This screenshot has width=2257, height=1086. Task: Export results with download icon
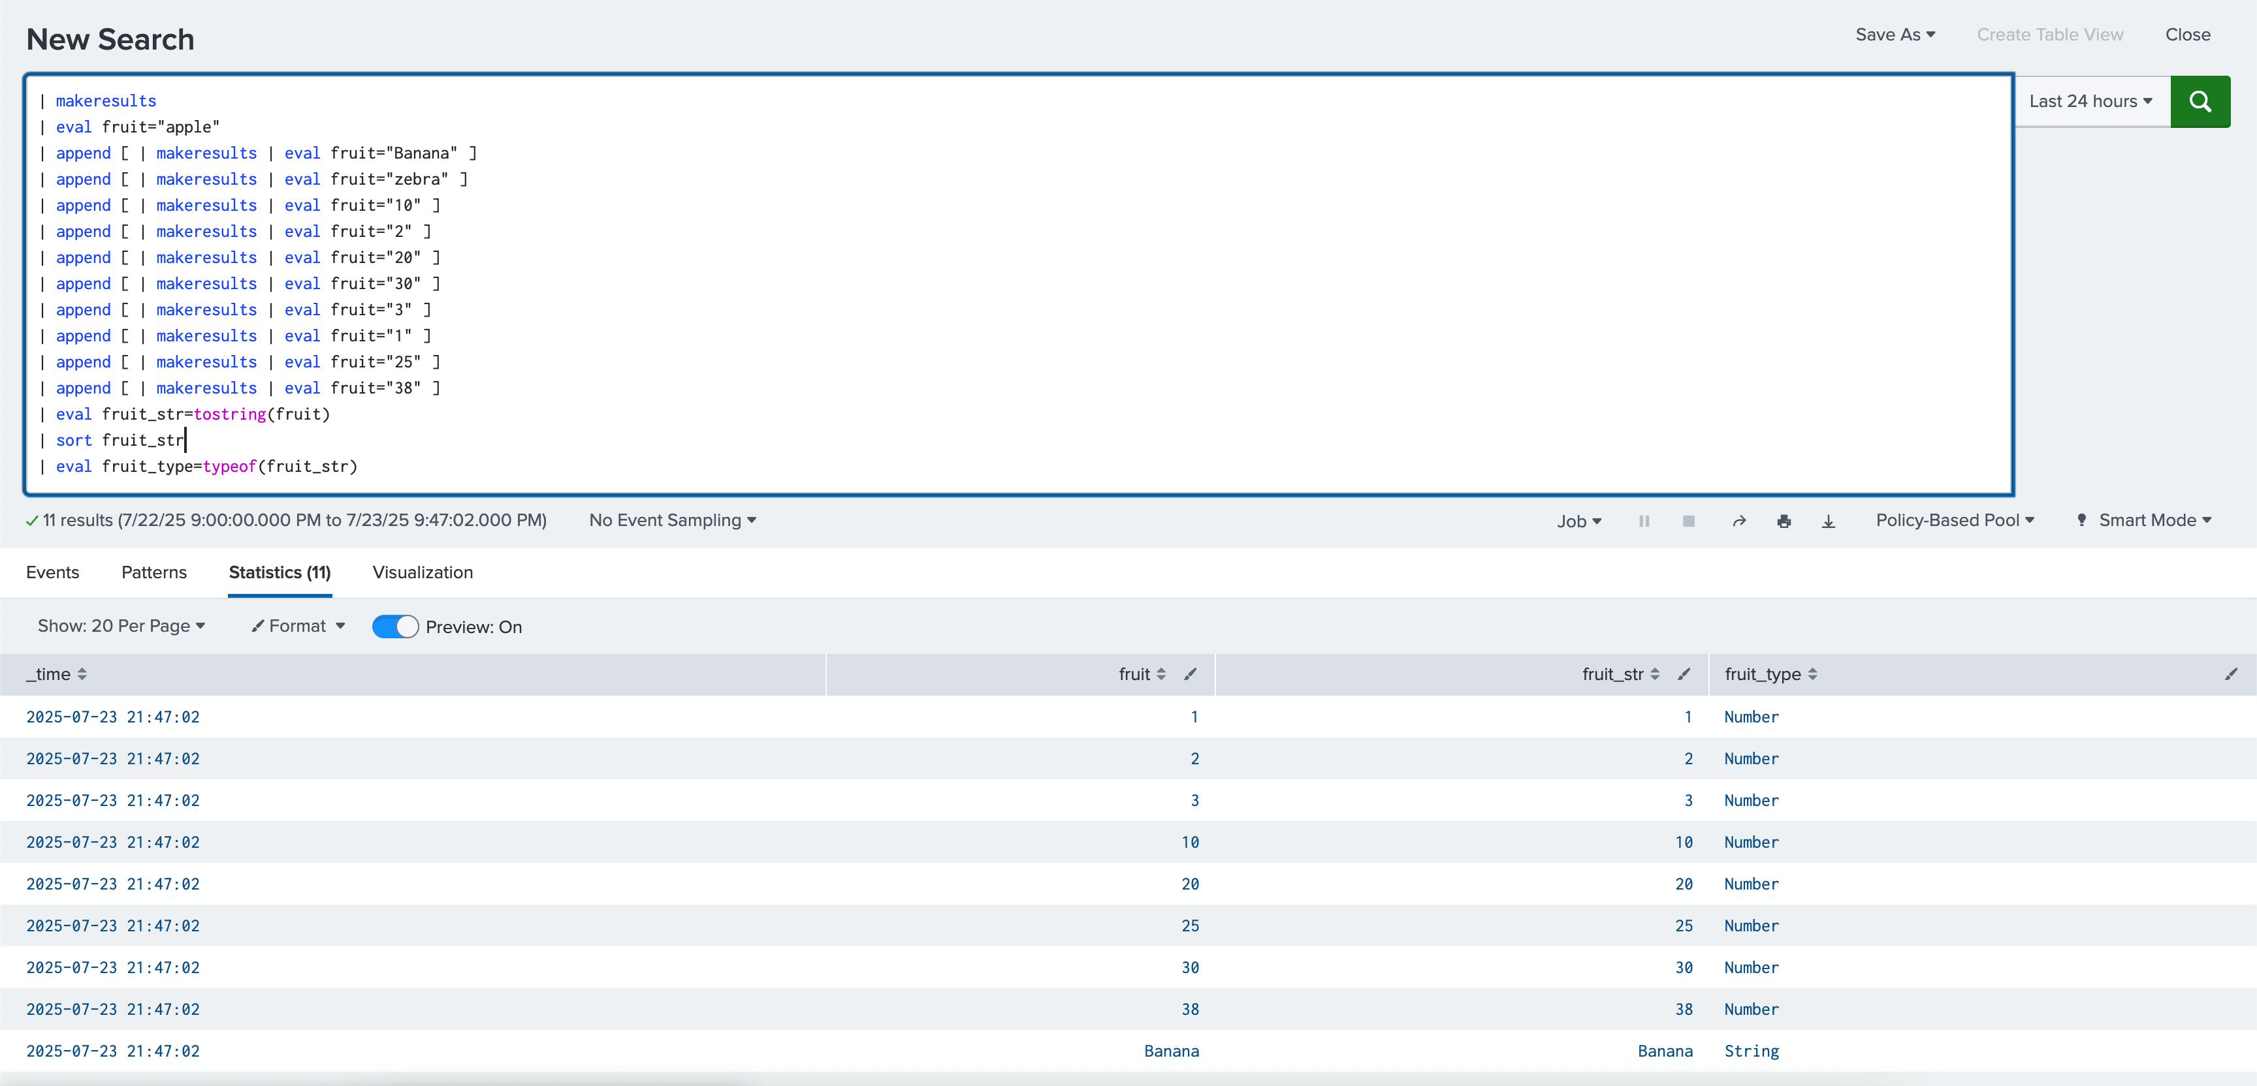click(x=1829, y=521)
